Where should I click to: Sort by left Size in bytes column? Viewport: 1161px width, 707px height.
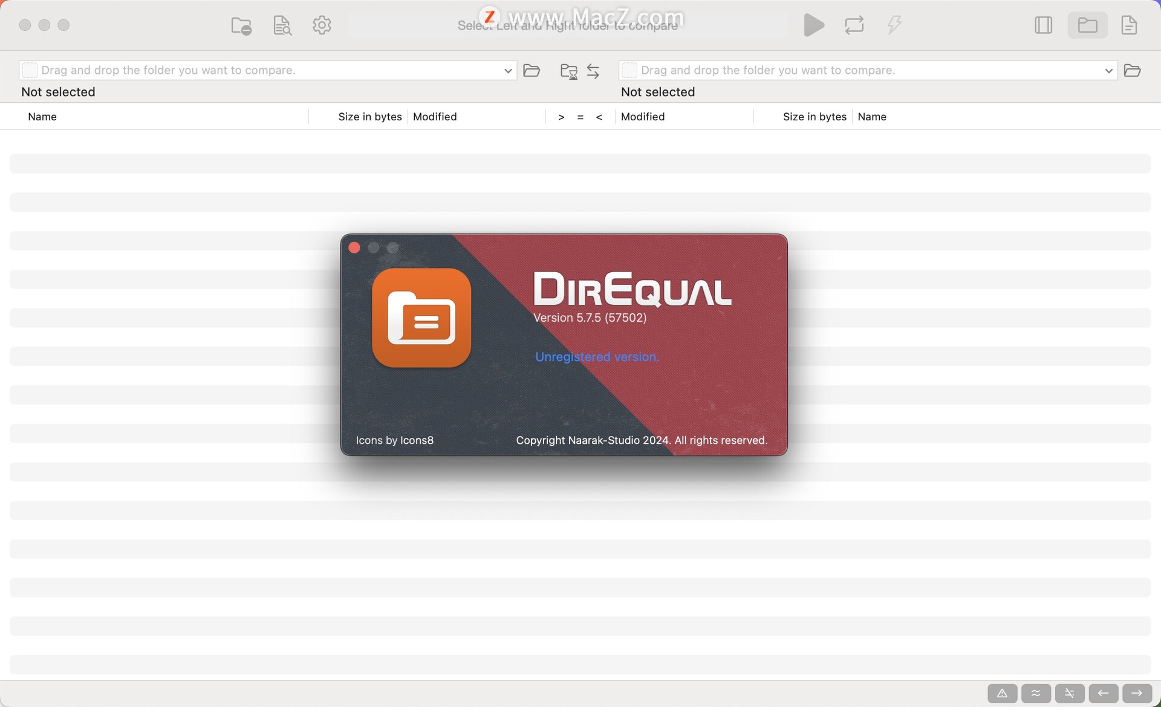pos(370,117)
